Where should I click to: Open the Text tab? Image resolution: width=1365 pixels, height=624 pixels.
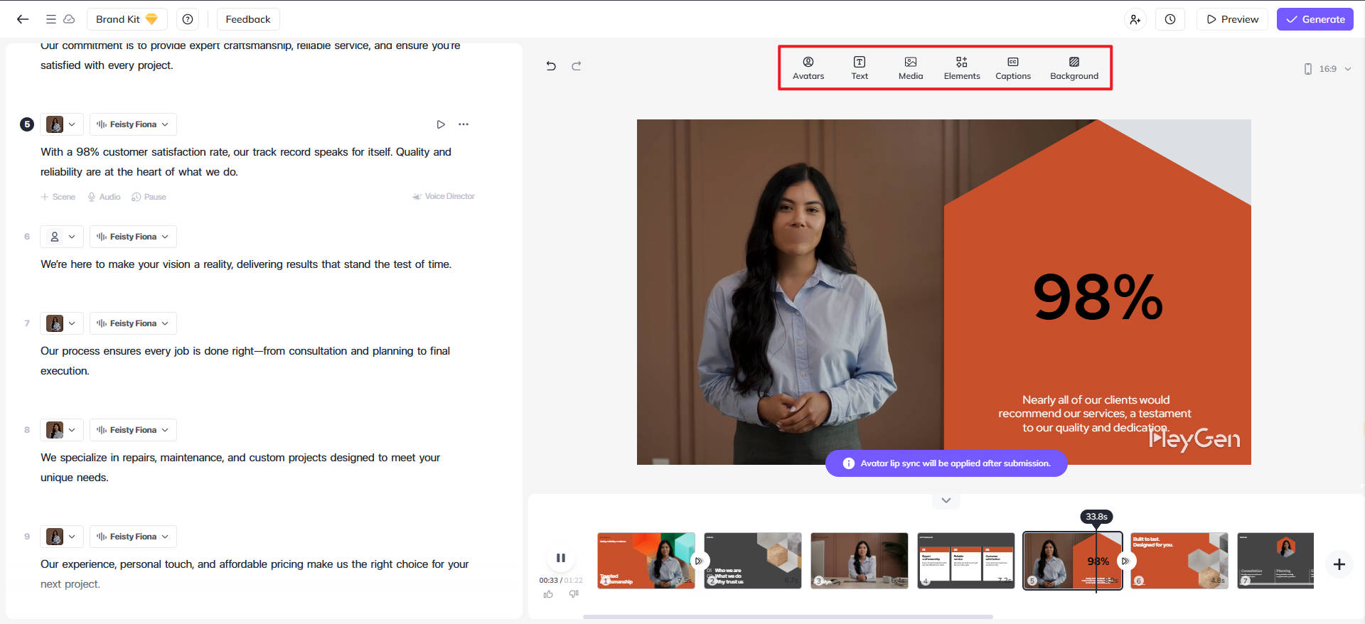click(x=860, y=68)
